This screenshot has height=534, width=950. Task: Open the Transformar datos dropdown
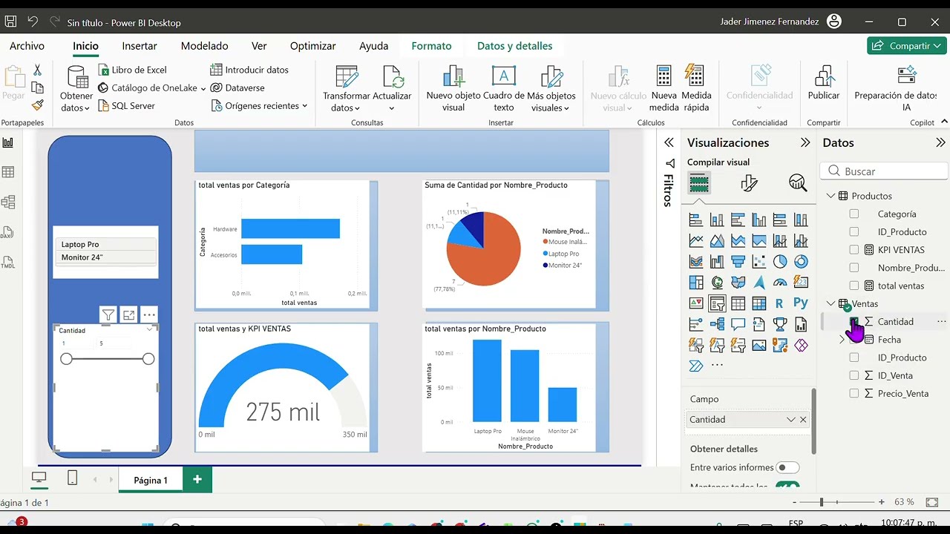[346, 102]
